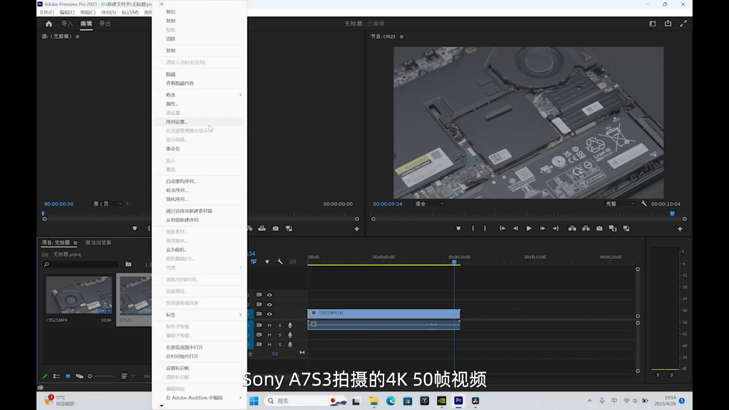Screen dimensions: 729x410
Task: Go to In point in Program monitor
Action: [502, 228]
